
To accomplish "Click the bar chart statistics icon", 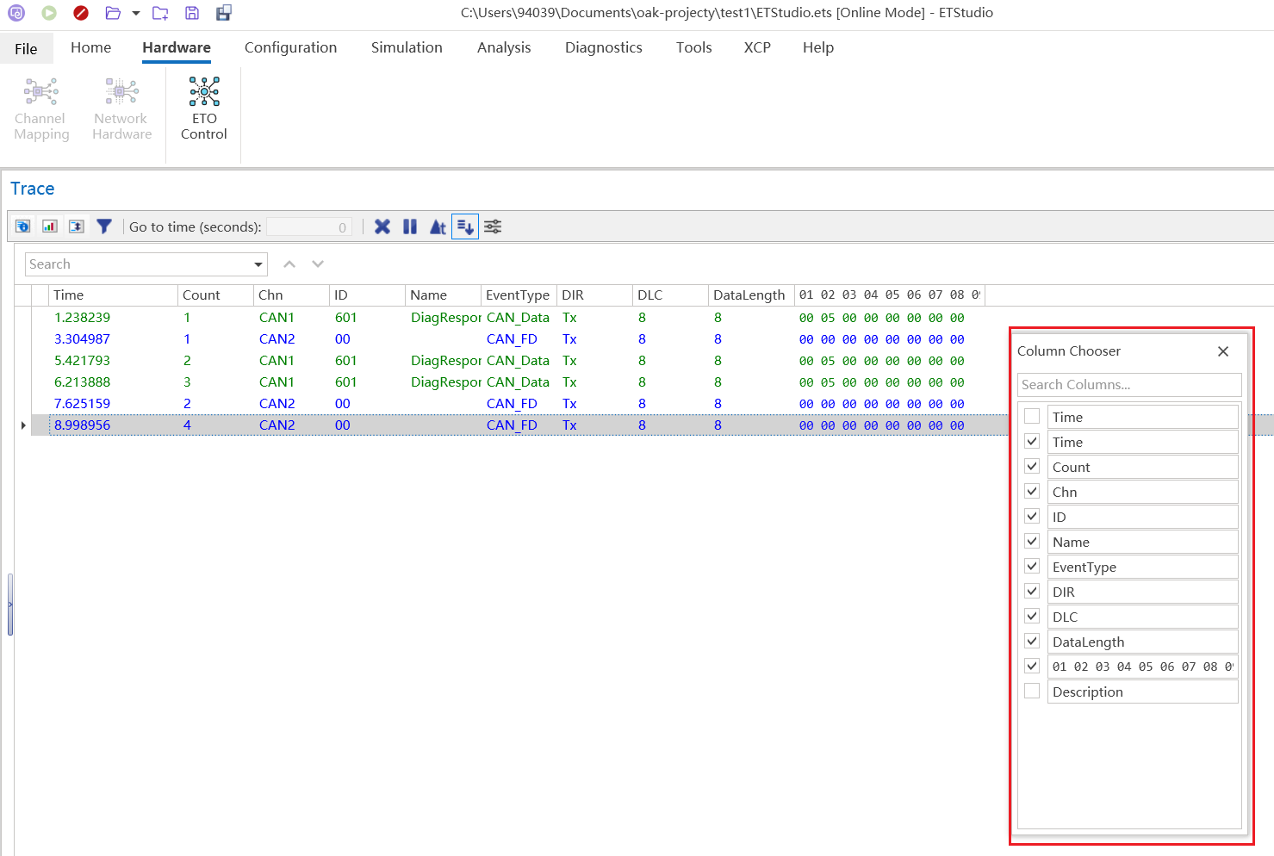I will [x=50, y=226].
